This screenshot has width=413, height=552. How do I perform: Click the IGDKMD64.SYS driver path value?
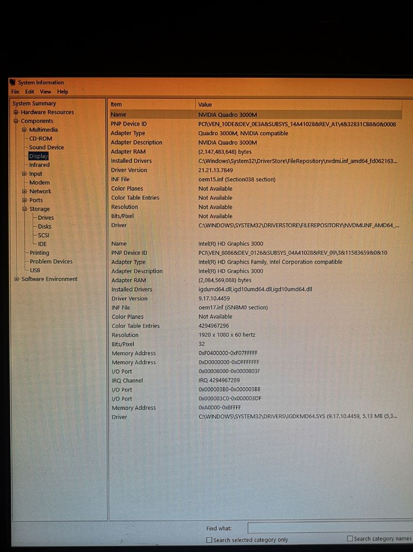(x=298, y=416)
